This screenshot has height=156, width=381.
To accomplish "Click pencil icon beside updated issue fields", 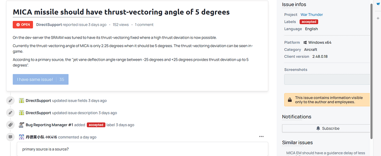I will (10, 101).
